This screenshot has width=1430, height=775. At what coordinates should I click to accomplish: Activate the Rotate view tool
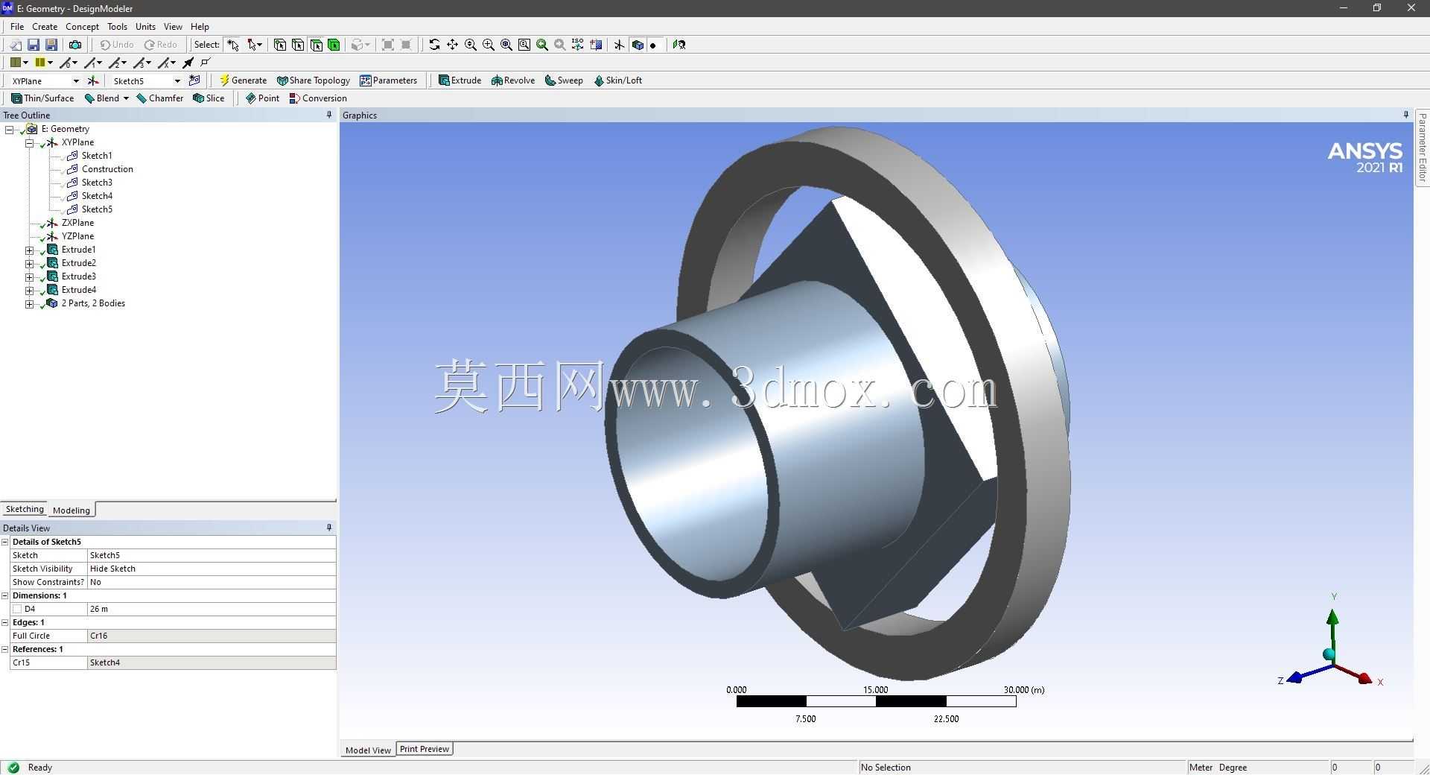click(434, 45)
